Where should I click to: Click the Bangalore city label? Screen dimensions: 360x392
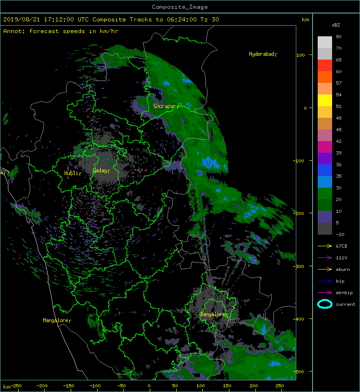[214, 314]
